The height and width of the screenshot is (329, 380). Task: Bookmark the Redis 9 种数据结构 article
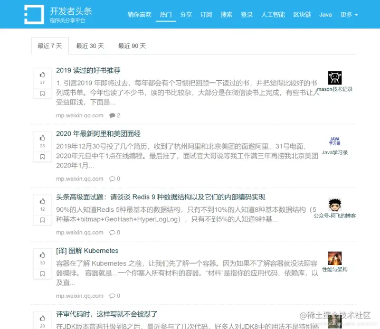pos(42,220)
